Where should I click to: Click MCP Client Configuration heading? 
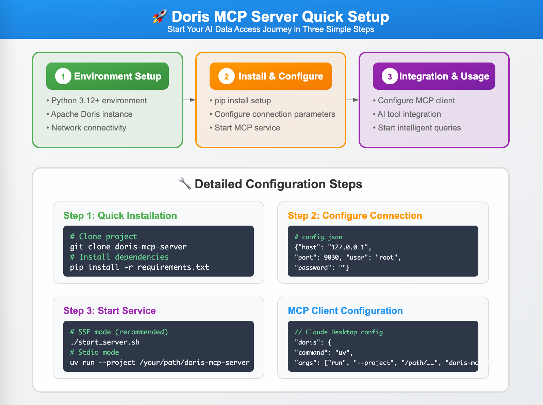pyautogui.click(x=345, y=311)
